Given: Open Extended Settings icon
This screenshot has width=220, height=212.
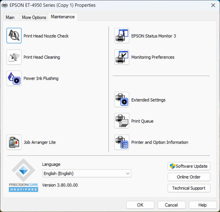Looking at the screenshot, I should coord(122,100).
